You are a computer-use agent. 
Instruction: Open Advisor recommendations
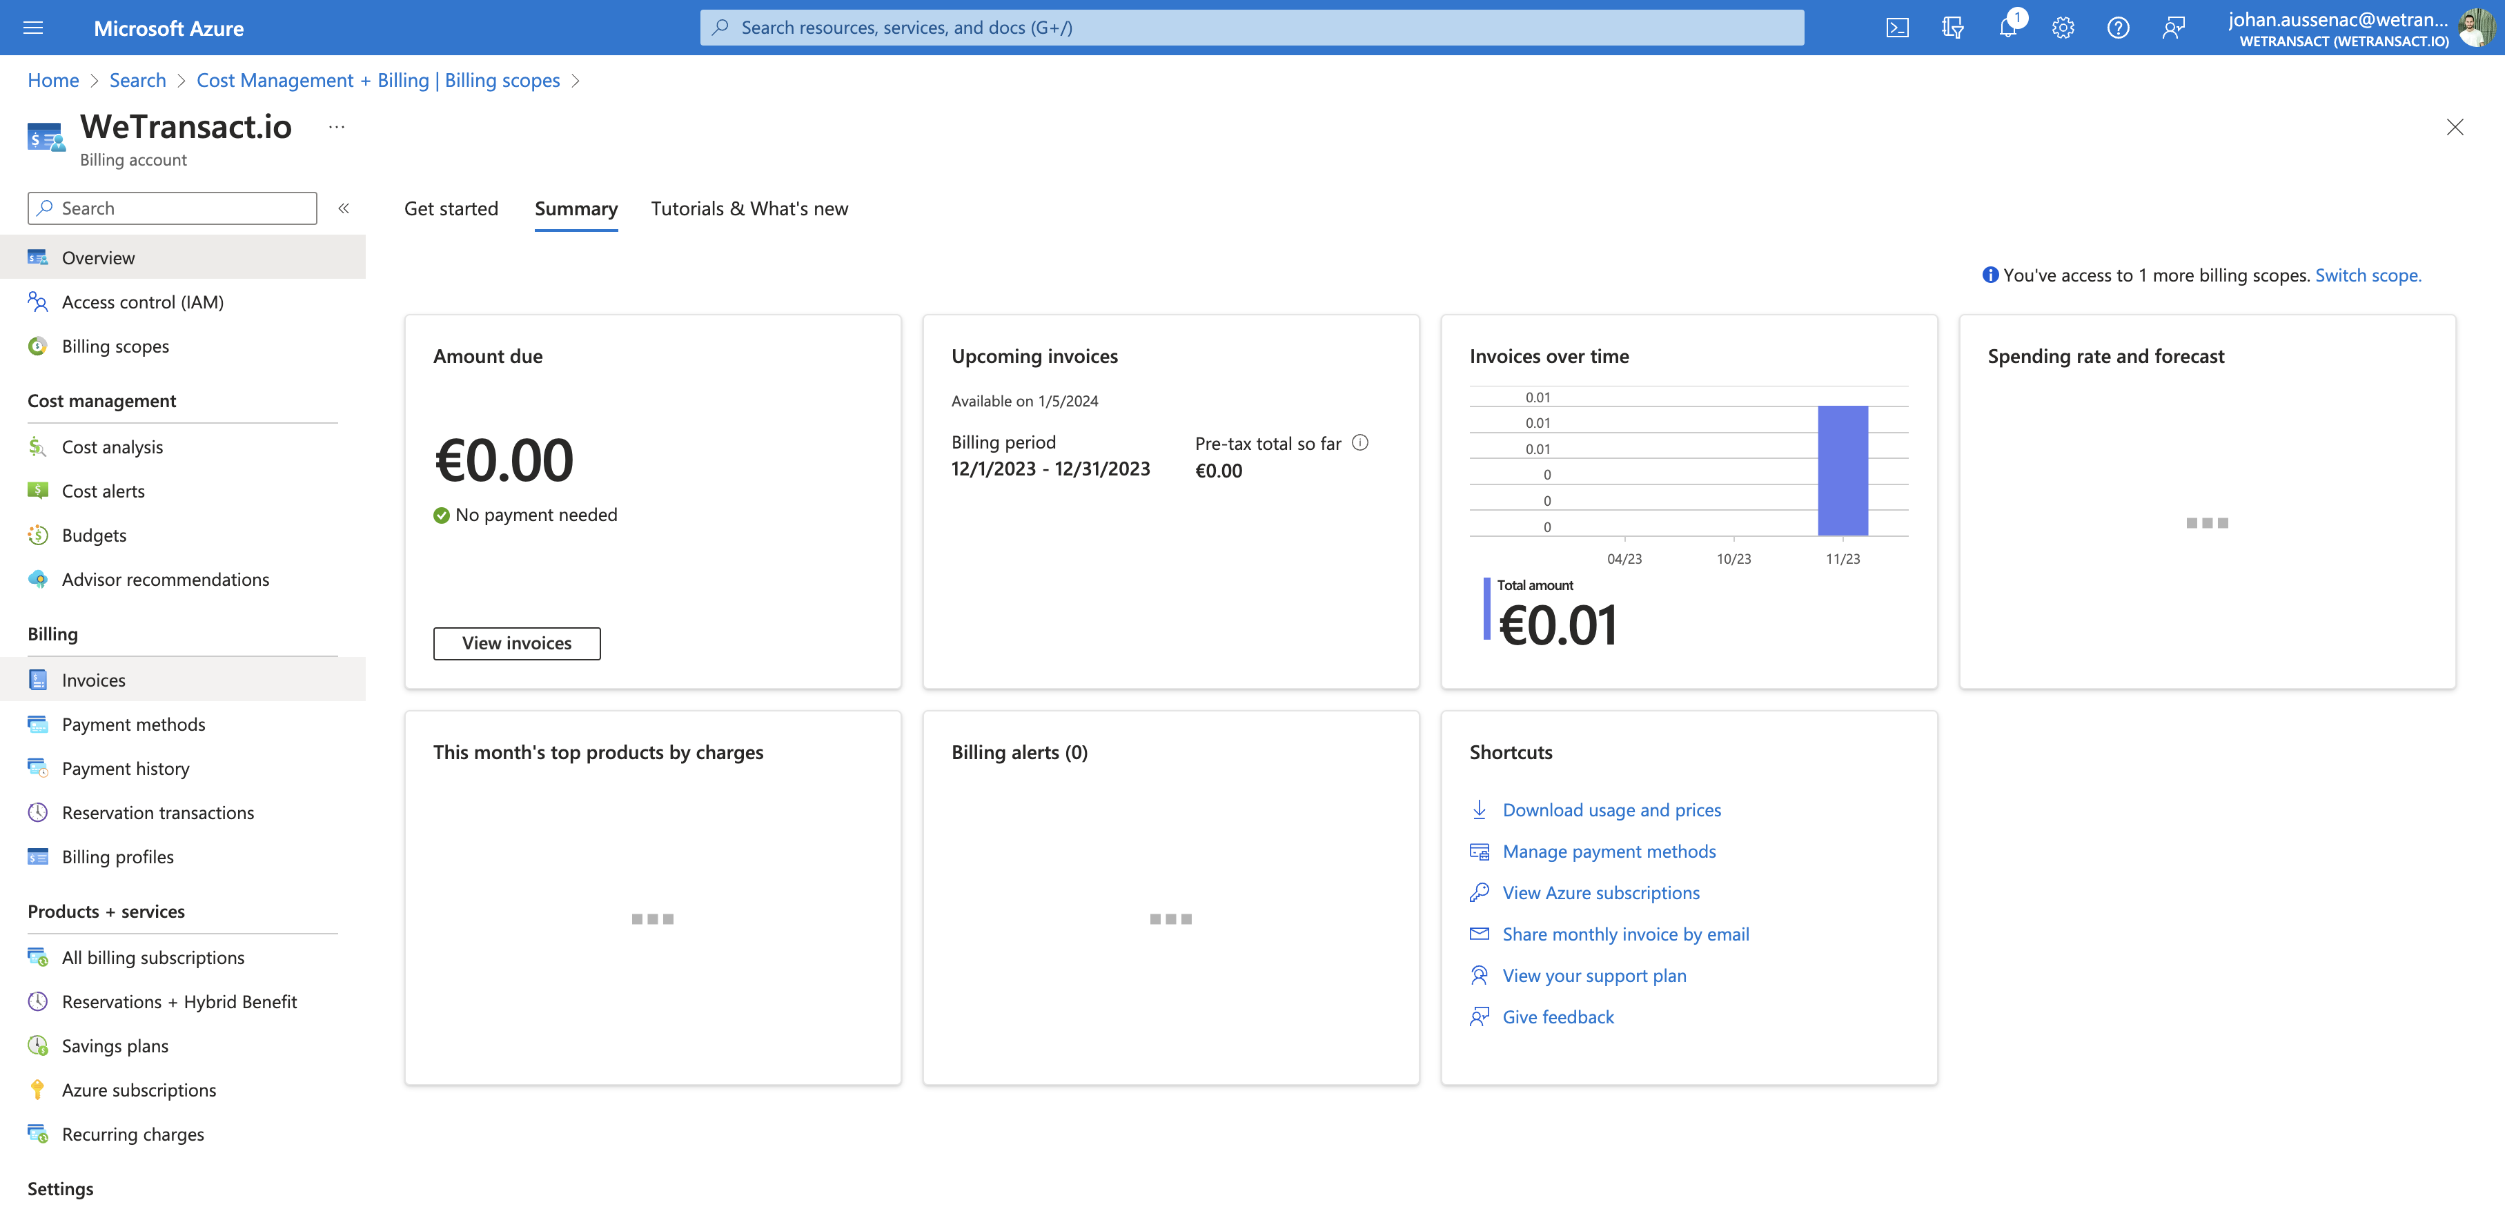[x=183, y=580]
